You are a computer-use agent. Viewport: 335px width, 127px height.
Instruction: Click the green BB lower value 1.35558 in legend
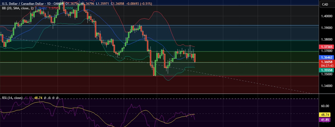(68, 8)
